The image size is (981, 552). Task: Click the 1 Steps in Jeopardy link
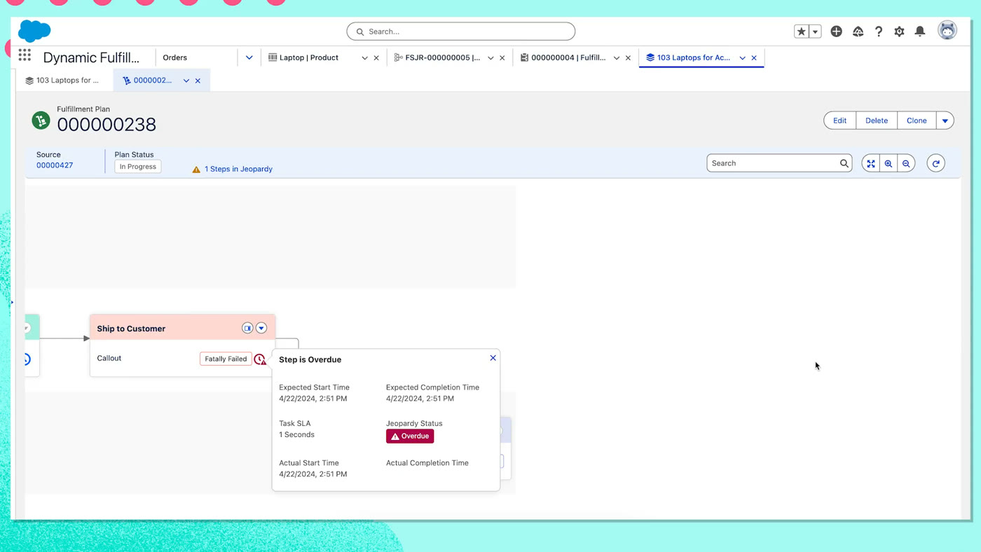pos(238,169)
